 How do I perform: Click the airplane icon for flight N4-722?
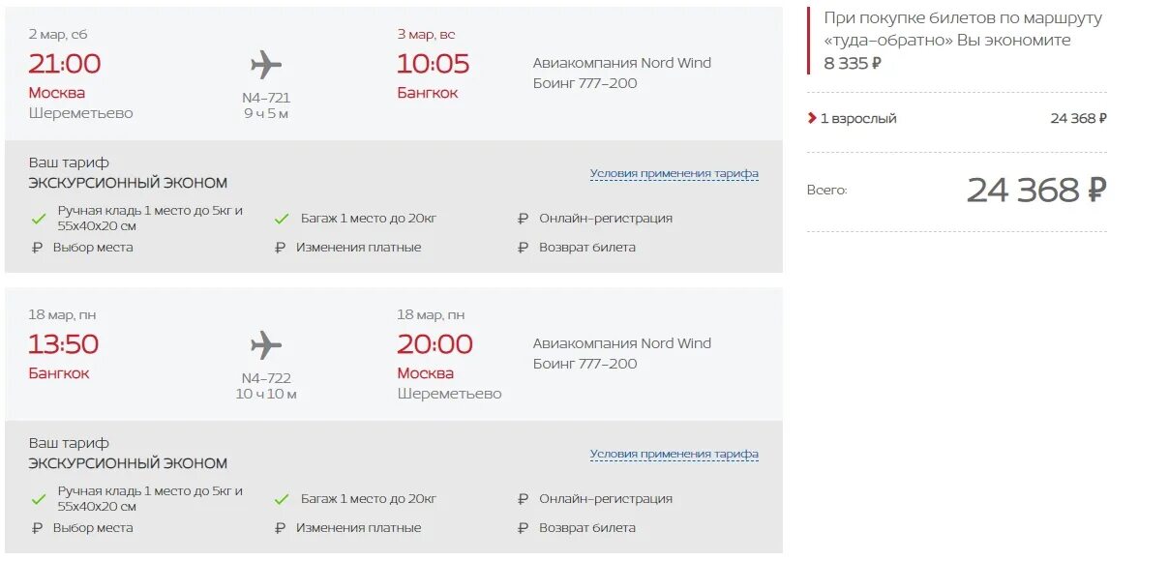pyautogui.click(x=266, y=345)
